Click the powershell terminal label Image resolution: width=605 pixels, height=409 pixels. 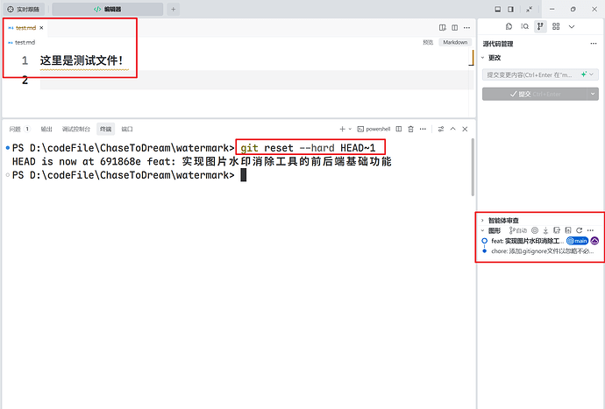click(x=374, y=129)
